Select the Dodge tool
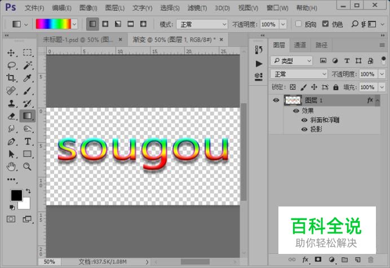The image size is (390, 268). tap(28, 129)
